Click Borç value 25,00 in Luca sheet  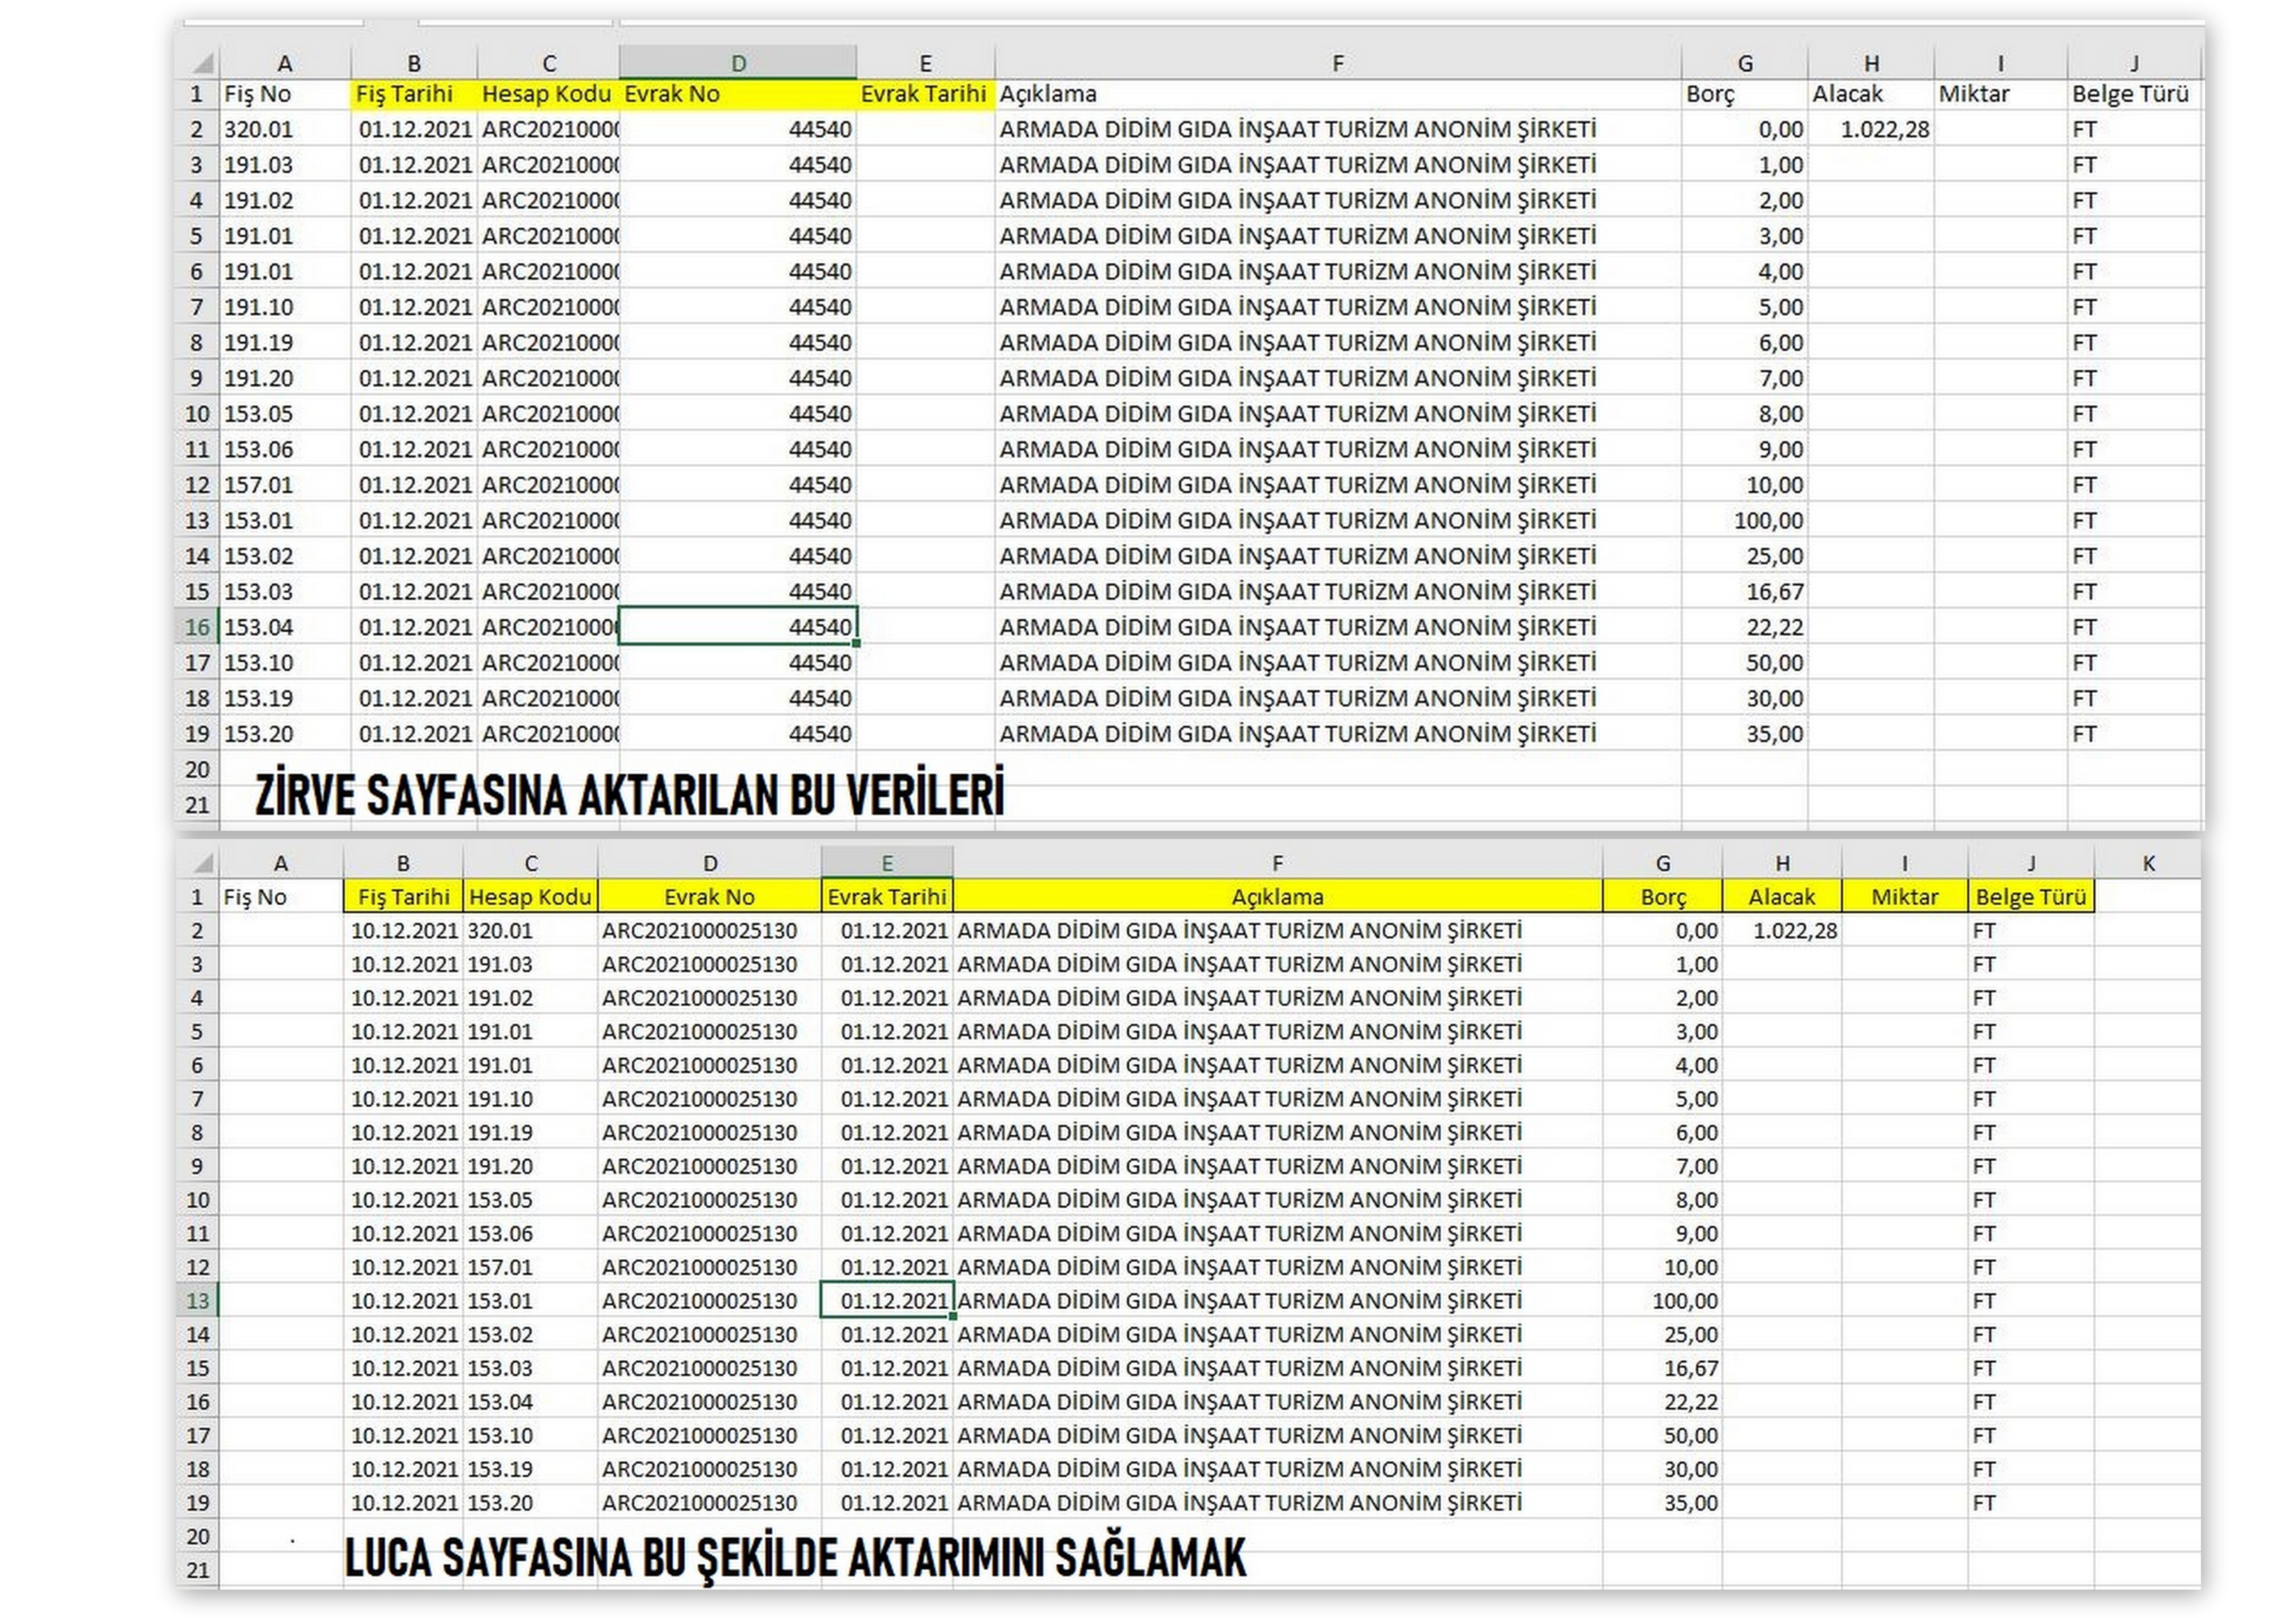click(x=1662, y=1335)
